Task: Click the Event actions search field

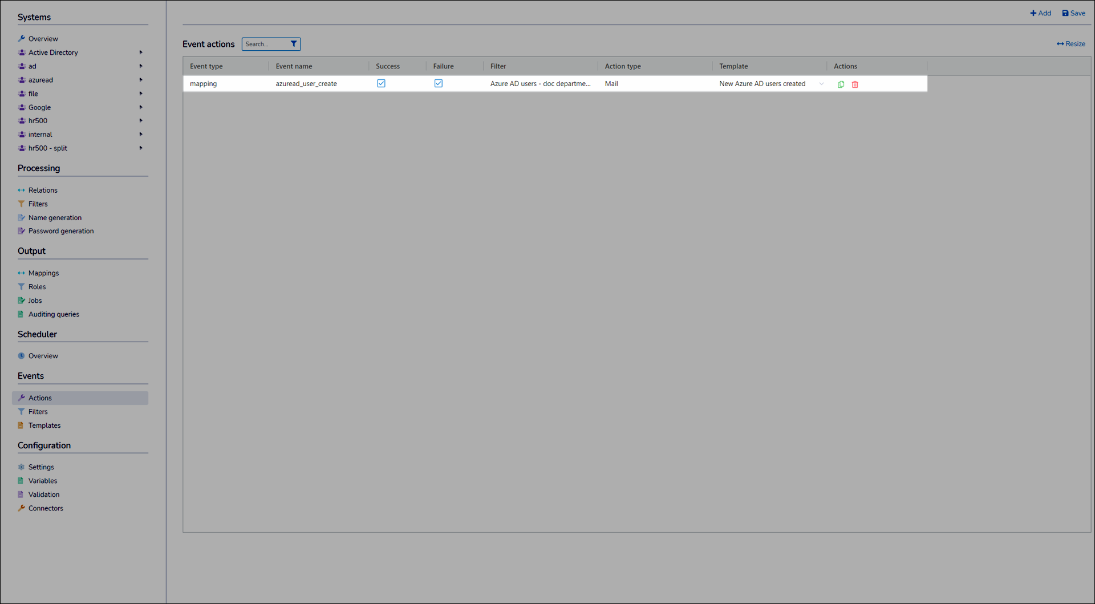Action: click(265, 44)
